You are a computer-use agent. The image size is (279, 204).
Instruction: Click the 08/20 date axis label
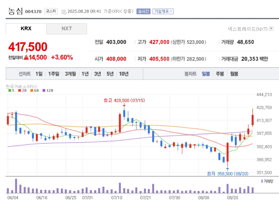[233, 198]
